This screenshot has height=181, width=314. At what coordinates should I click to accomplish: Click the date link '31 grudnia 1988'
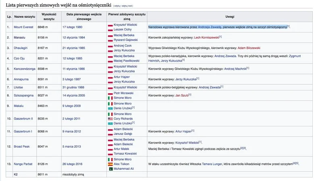[73, 87]
